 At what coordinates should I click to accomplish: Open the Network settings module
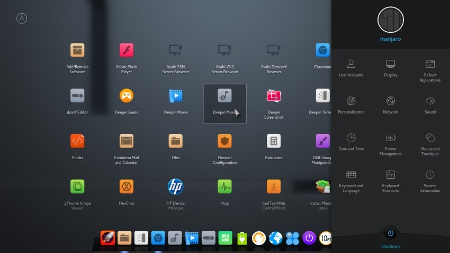(x=390, y=105)
